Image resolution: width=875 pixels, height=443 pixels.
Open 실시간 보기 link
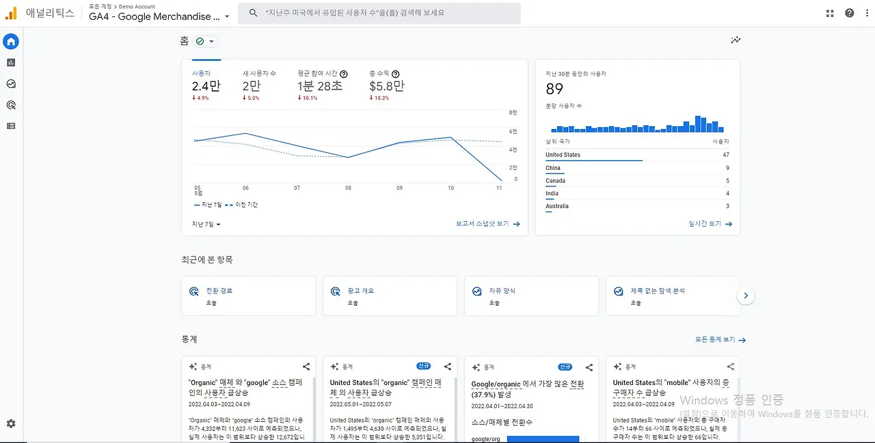click(x=710, y=224)
